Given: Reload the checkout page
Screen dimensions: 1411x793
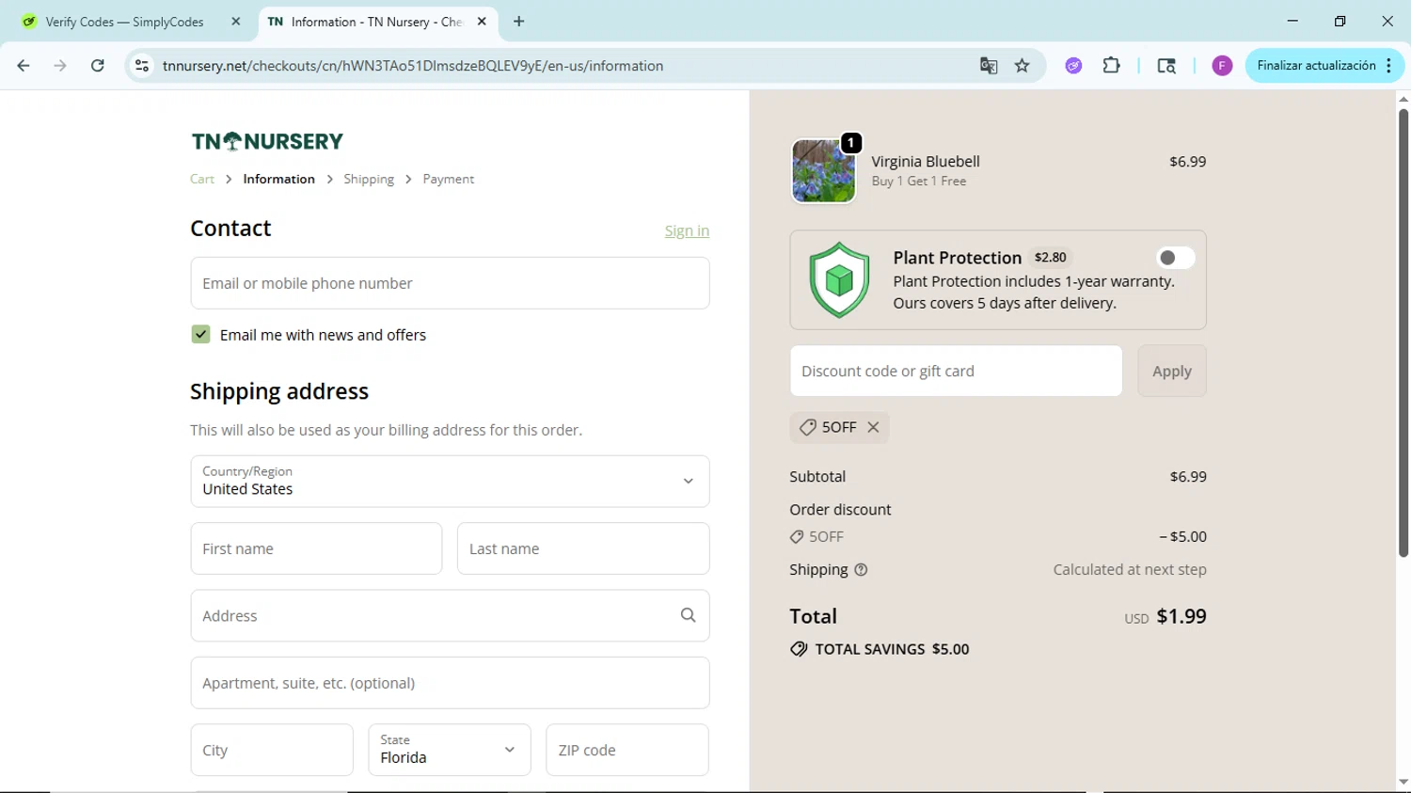Looking at the screenshot, I should [98, 66].
